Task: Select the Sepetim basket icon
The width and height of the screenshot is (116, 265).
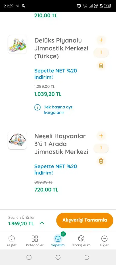Action: 58,239
